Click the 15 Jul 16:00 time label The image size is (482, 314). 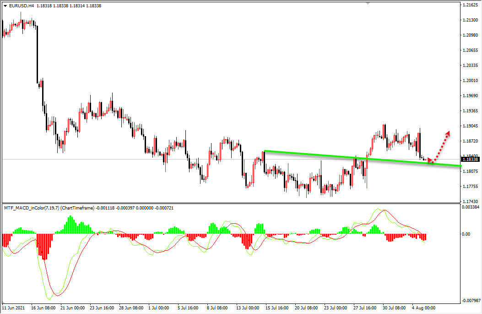coord(277,308)
